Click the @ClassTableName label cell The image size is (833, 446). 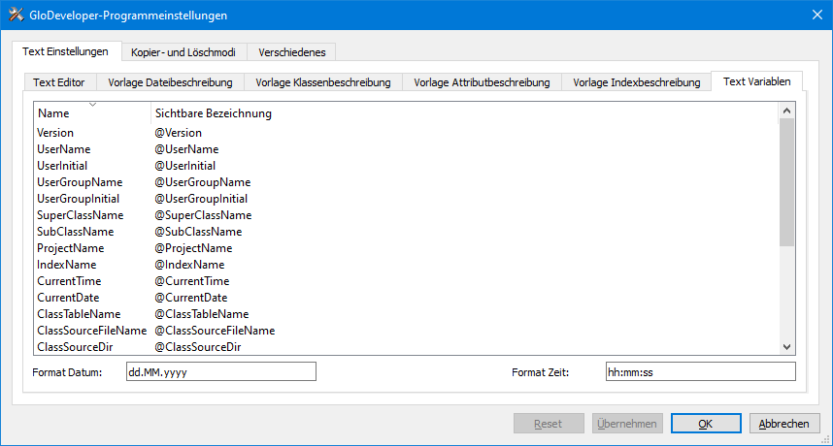[201, 313]
